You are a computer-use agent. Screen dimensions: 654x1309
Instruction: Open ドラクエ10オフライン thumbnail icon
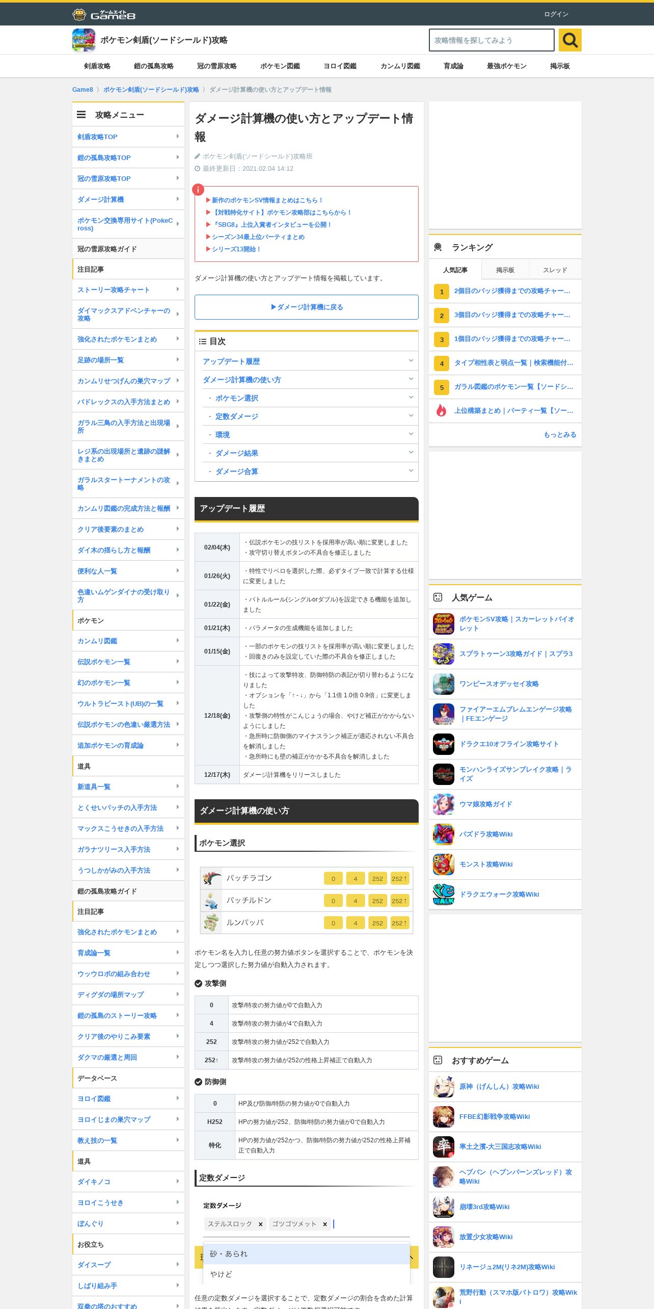[443, 744]
